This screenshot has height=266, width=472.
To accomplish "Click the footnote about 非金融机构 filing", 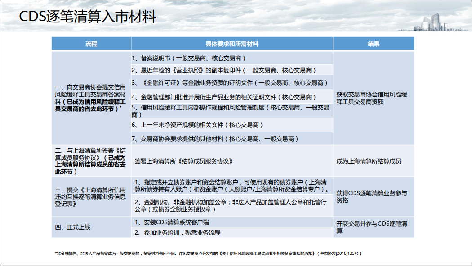I will [x=208, y=253].
